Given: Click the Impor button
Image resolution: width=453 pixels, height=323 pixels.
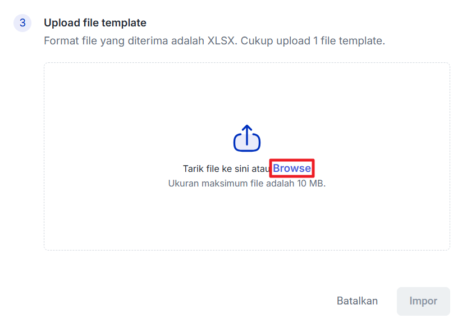Looking at the screenshot, I should click(x=423, y=301).
